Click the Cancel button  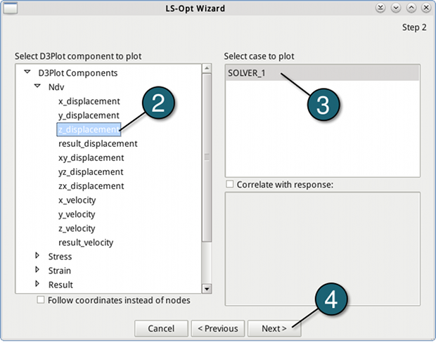point(161,328)
